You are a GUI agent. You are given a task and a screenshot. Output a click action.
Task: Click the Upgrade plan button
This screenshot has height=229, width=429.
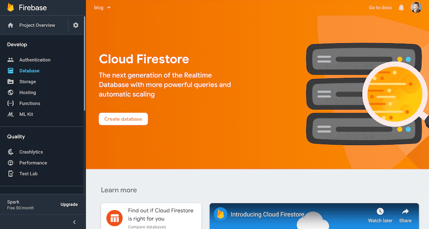tap(69, 205)
